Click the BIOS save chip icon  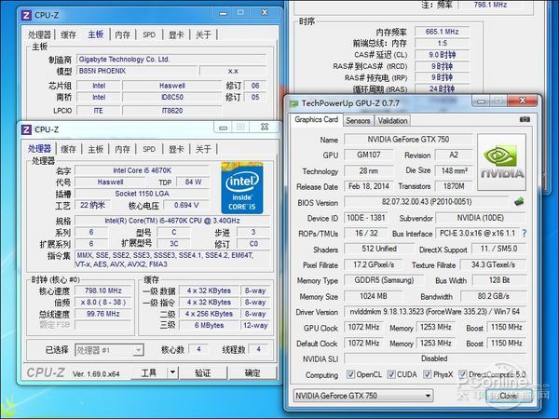(x=519, y=201)
